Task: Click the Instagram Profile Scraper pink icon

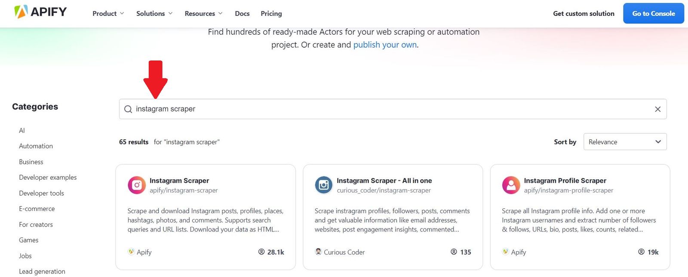Action: (x=510, y=185)
